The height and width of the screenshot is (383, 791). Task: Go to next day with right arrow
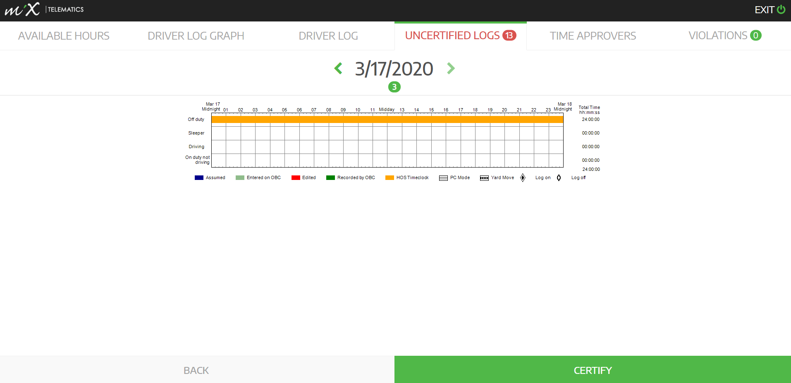point(451,68)
